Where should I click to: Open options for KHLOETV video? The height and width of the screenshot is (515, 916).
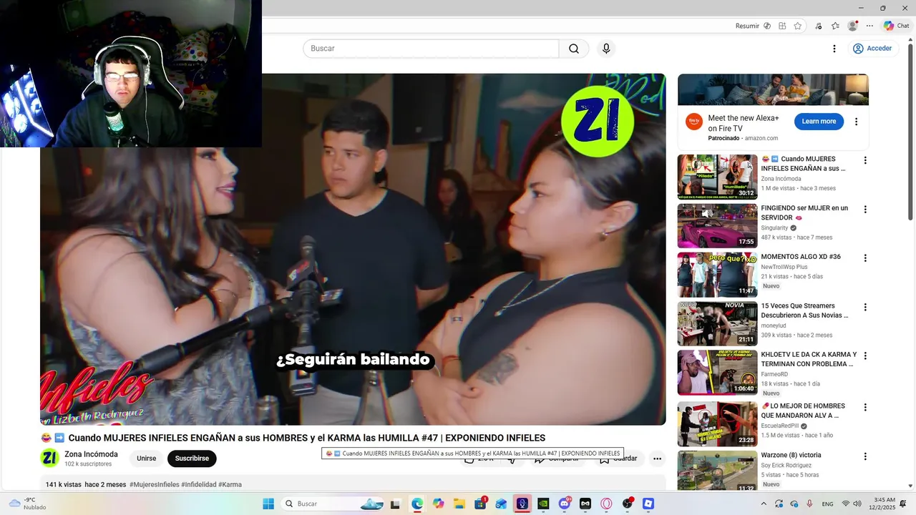tap(865, 355)
